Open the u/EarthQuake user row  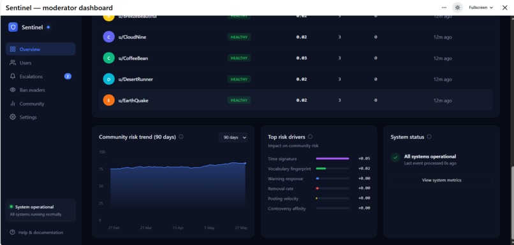click(296, 101)
